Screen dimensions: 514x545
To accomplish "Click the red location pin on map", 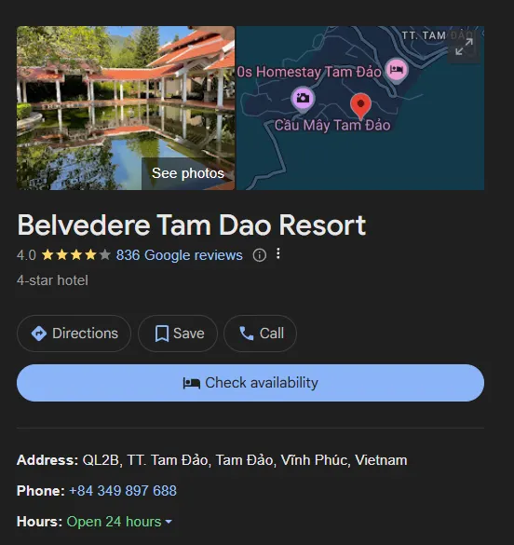I will [x=360, y=106].
